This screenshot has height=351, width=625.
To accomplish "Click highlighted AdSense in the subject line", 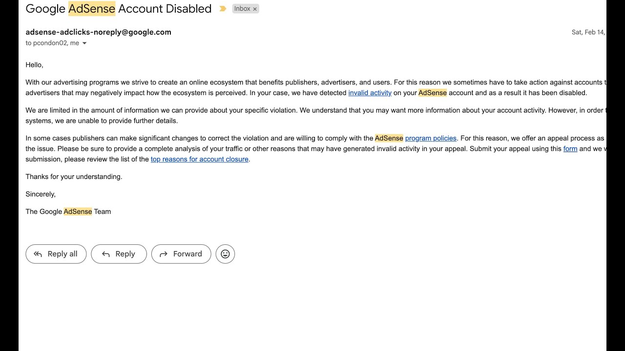I will [x=92, y=9].
